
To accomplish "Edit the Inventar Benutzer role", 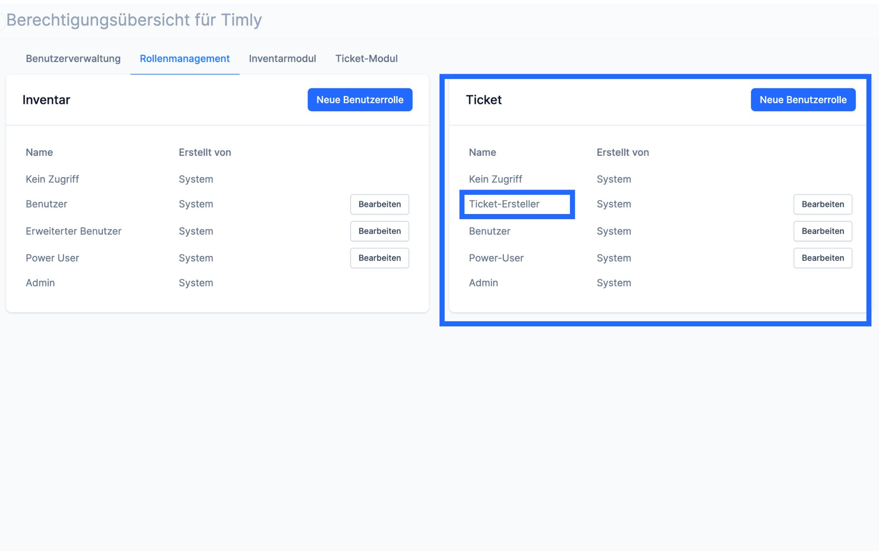I will click(x=379, y=204).
